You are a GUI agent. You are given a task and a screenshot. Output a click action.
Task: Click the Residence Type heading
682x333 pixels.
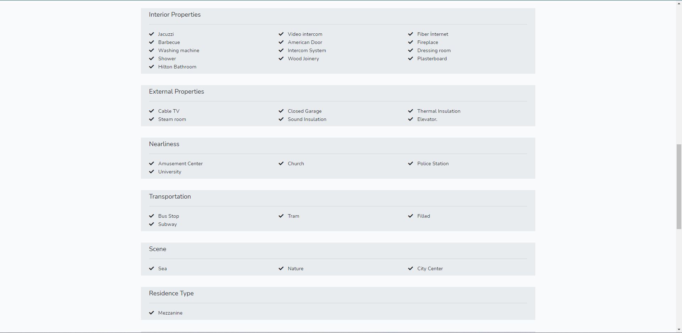click(x=171, y=293)
